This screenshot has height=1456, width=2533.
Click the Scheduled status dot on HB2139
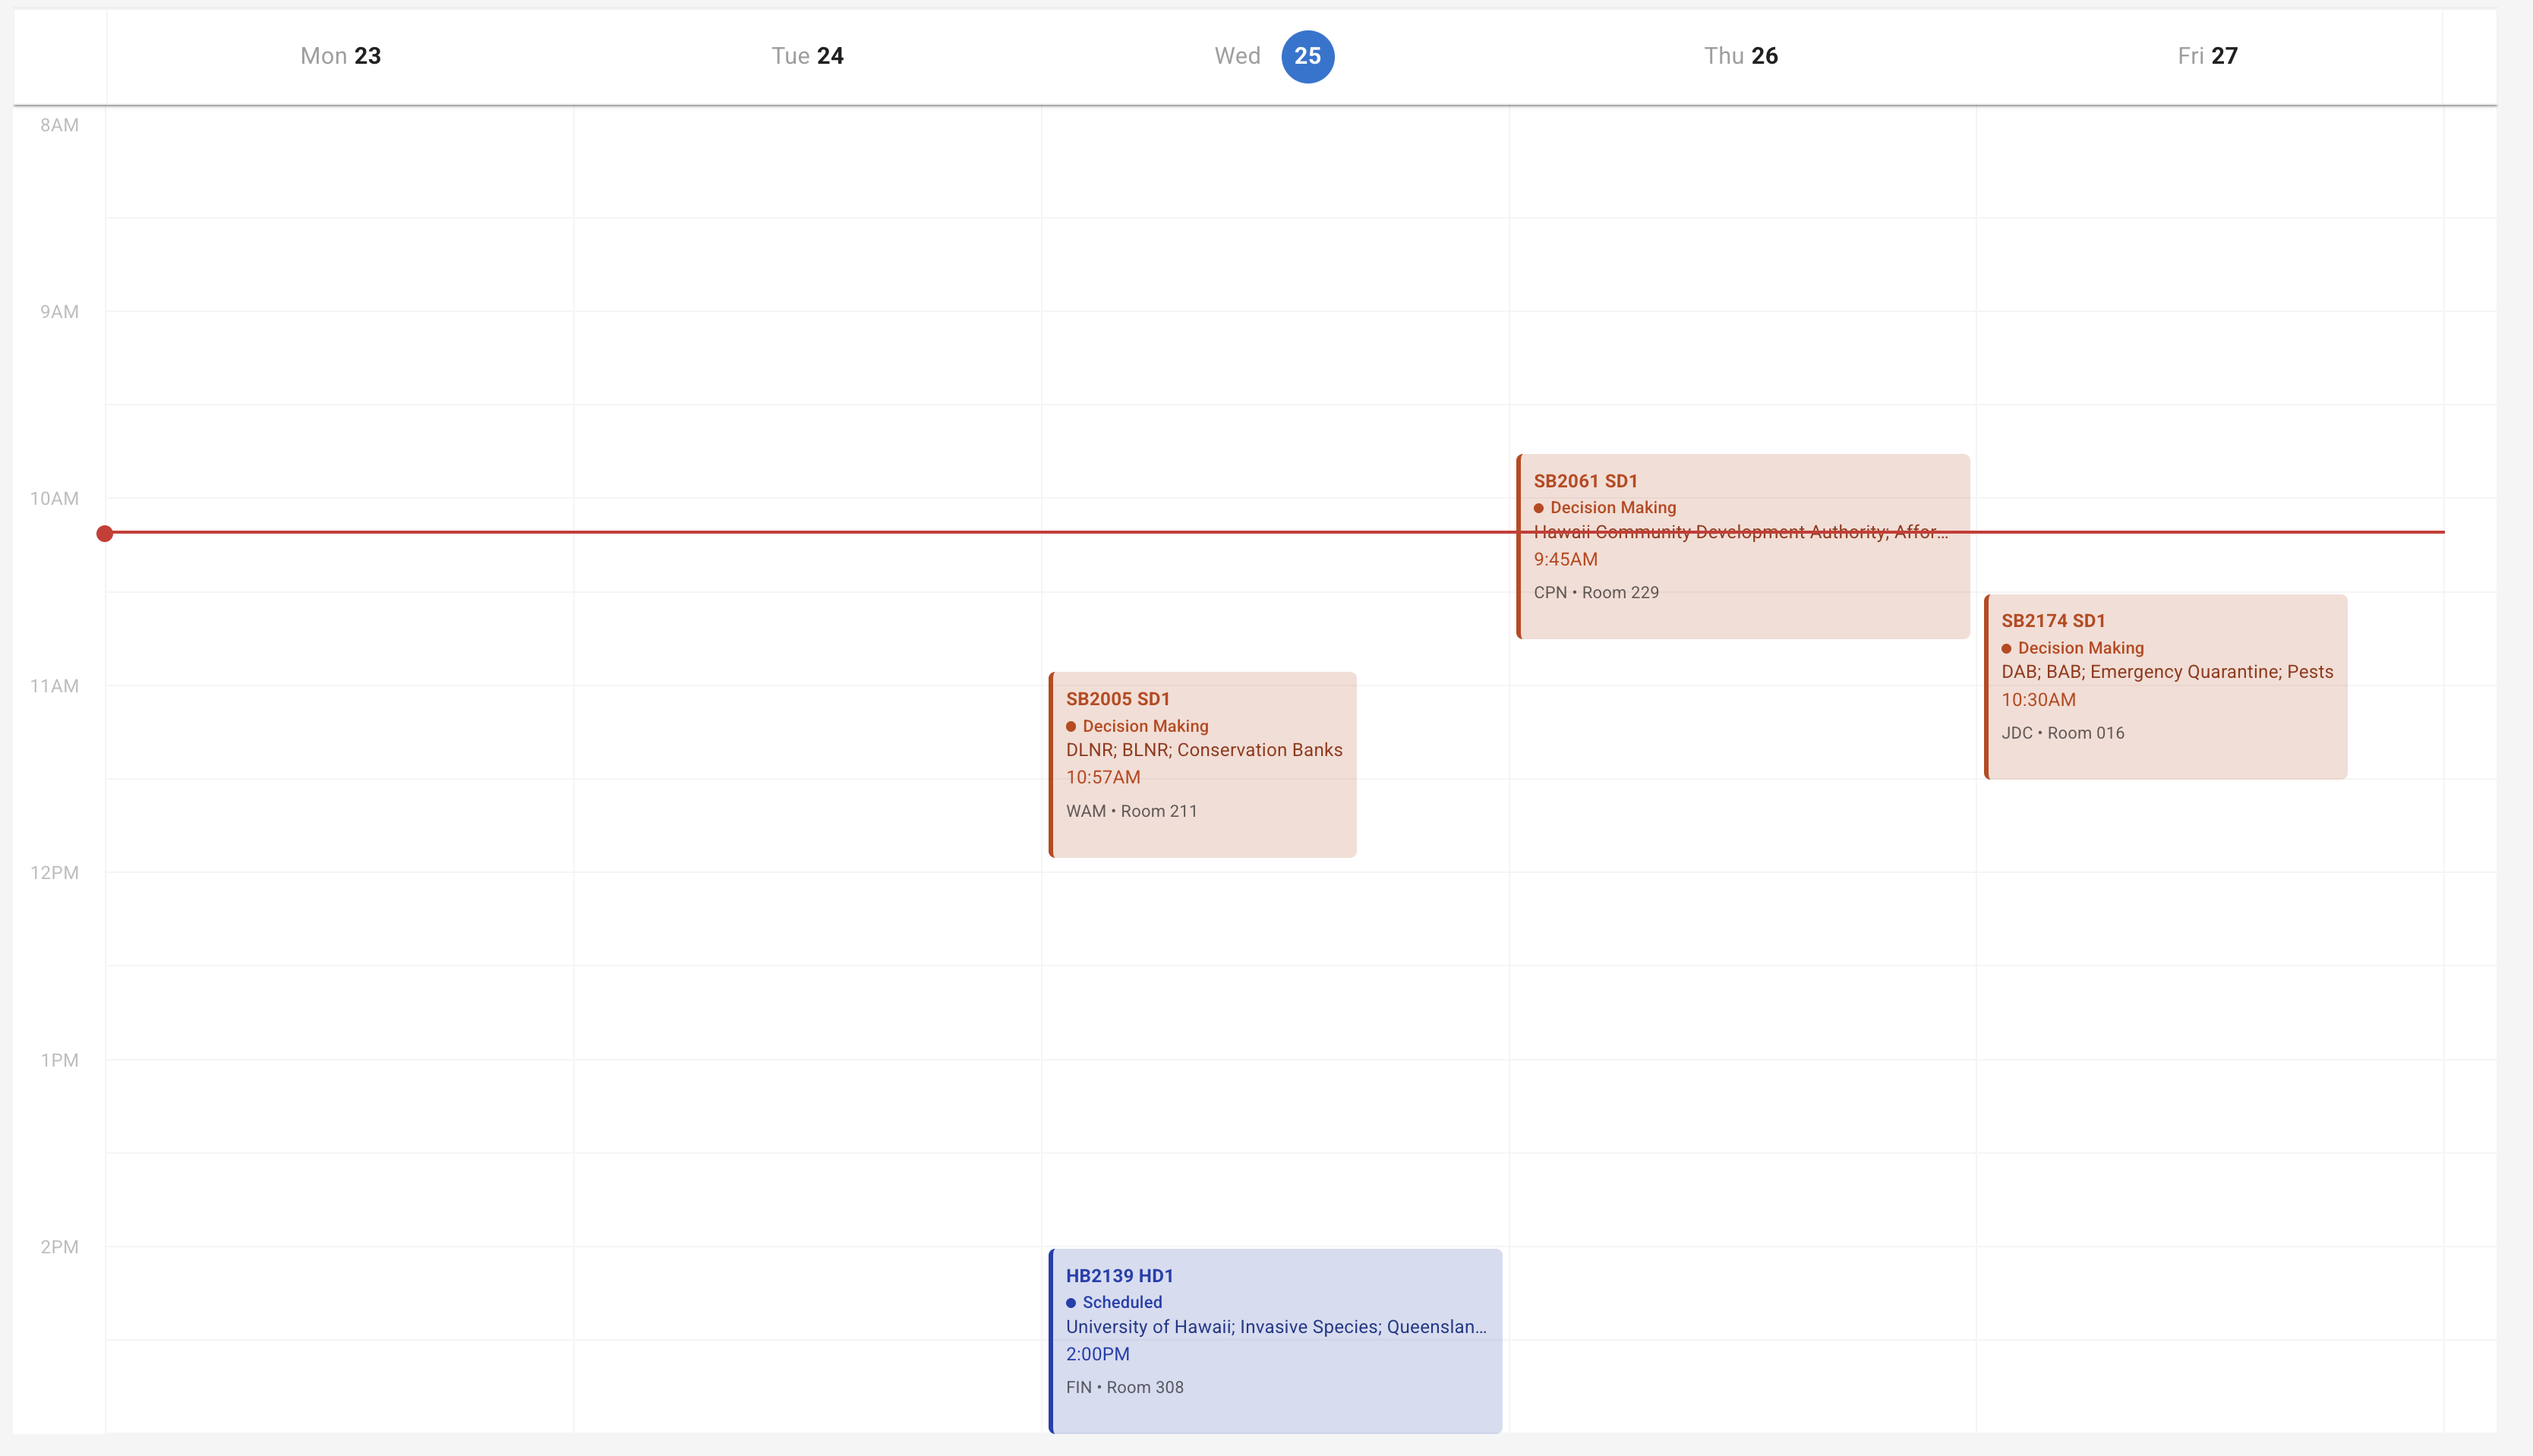click(1072, 1302)
